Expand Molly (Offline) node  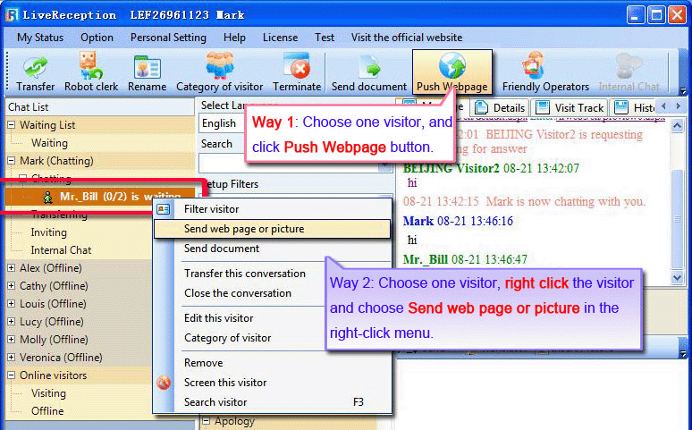11,340
